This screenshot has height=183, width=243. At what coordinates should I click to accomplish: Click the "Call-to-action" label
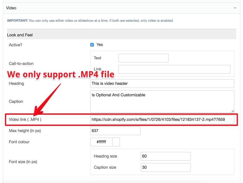(21, 63)
